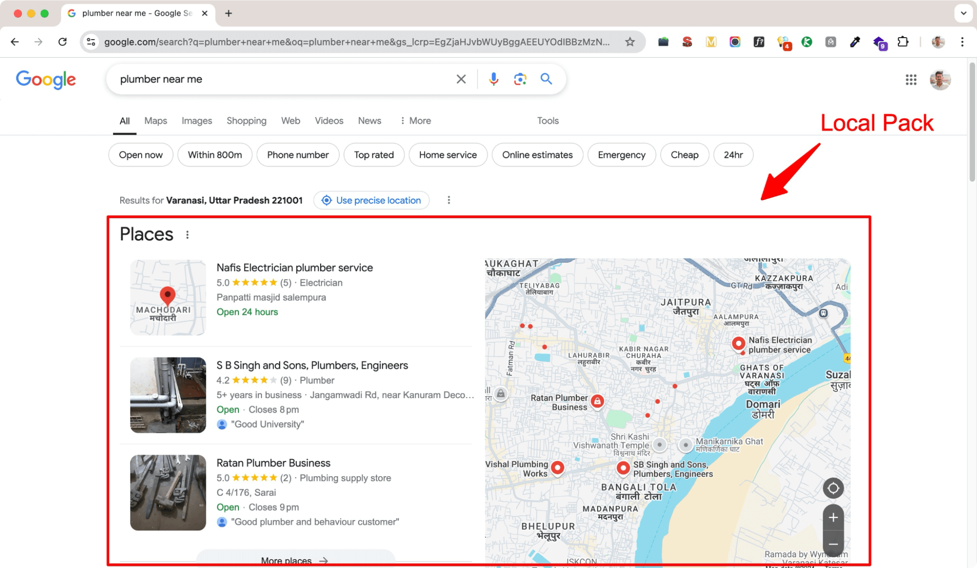Switch to the News tab

pyautogui.click(x=369, y=121)
